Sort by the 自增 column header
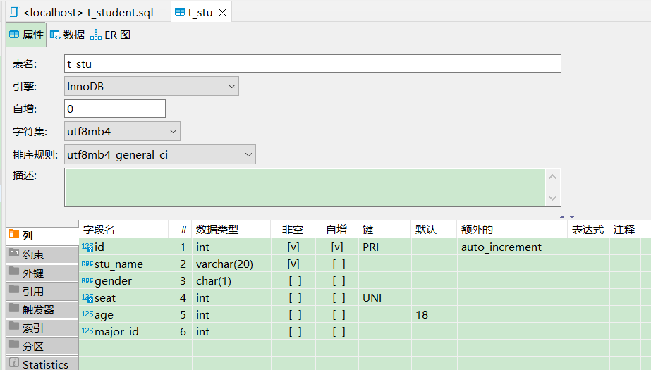 pyautogui.click(x=336, y=229)
